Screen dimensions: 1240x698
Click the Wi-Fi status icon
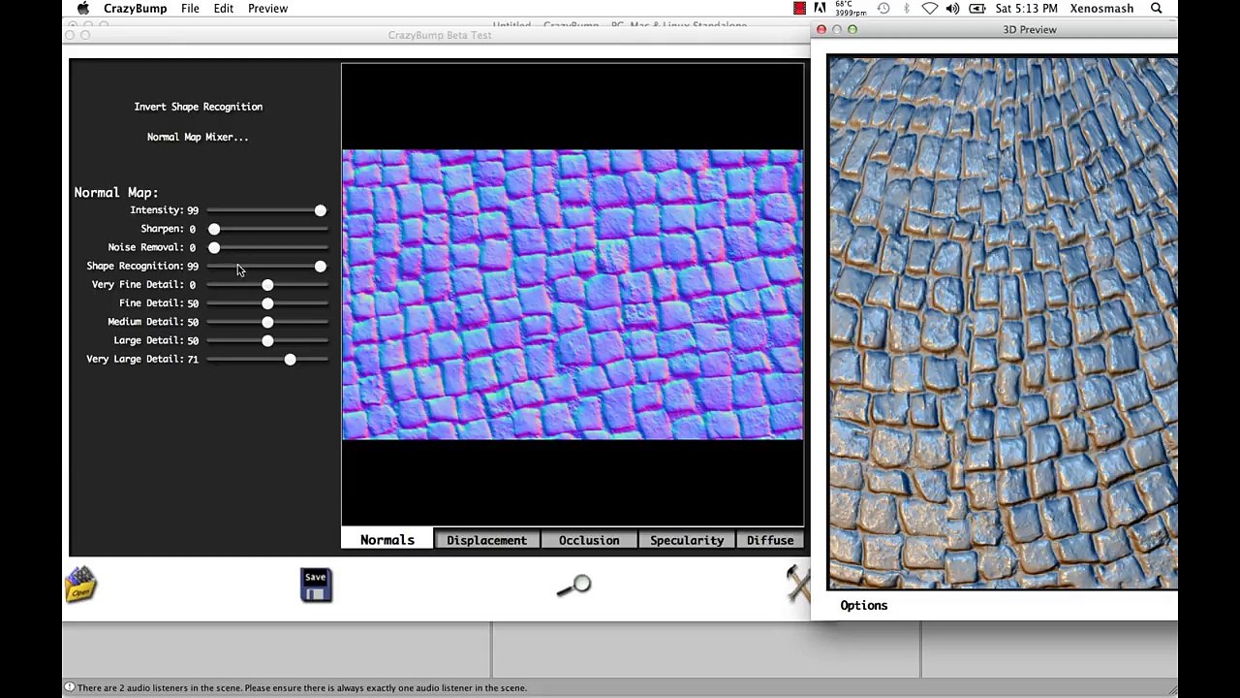930,8
